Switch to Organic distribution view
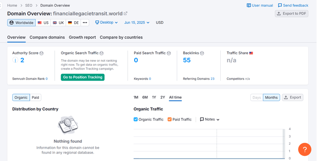This screenshot has height=161, width=317. (x=21, y=97)
